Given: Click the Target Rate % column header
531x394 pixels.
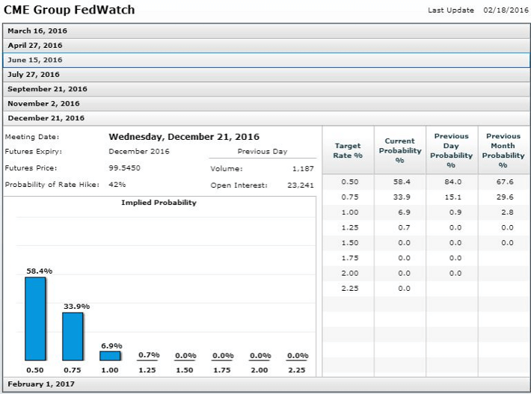Looking at the screenshot, I should click(348, 150).
